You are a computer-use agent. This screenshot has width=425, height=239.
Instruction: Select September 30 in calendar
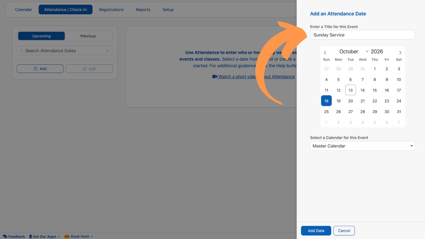[x=363, y=69]
